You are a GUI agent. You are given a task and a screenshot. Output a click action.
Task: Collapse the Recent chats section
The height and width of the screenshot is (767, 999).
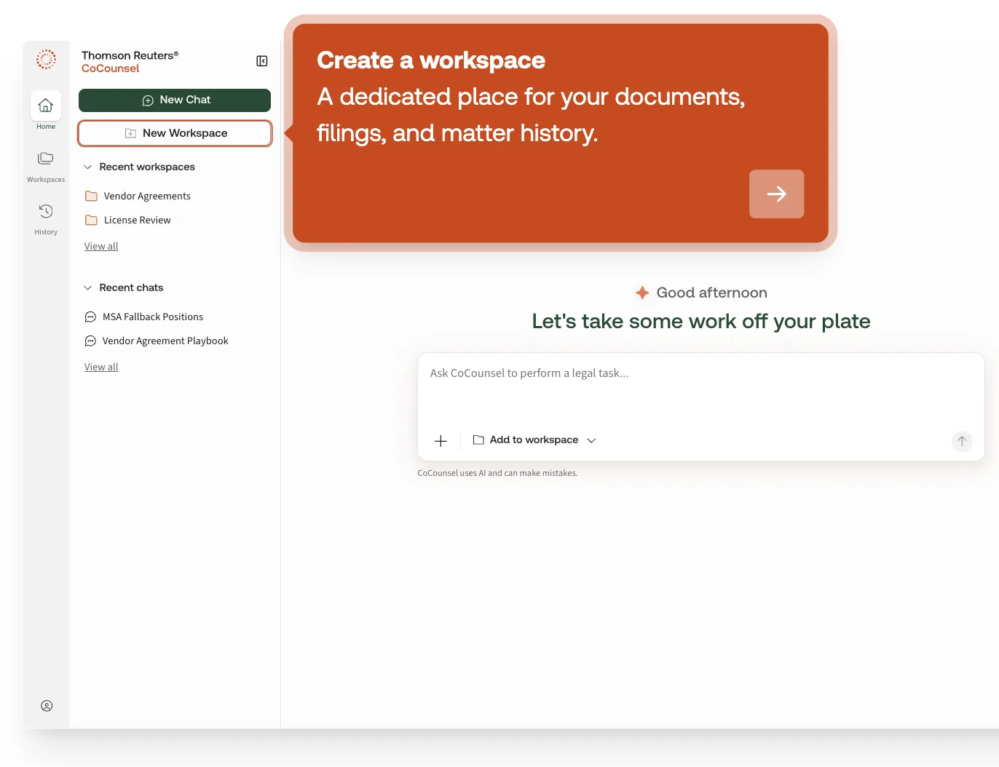(x=123, y=287)
